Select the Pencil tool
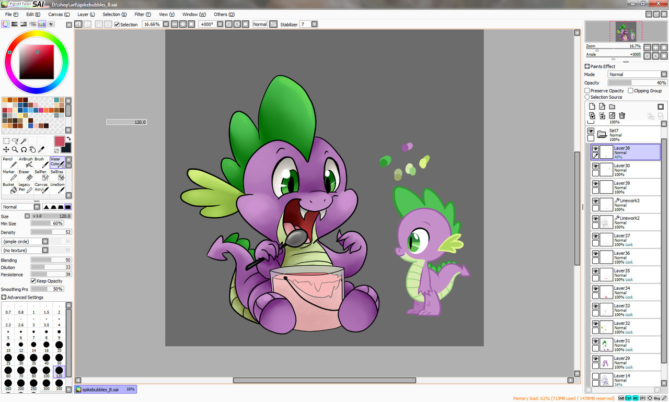Screen dimensions: 669x402 (x=9, y=162)
